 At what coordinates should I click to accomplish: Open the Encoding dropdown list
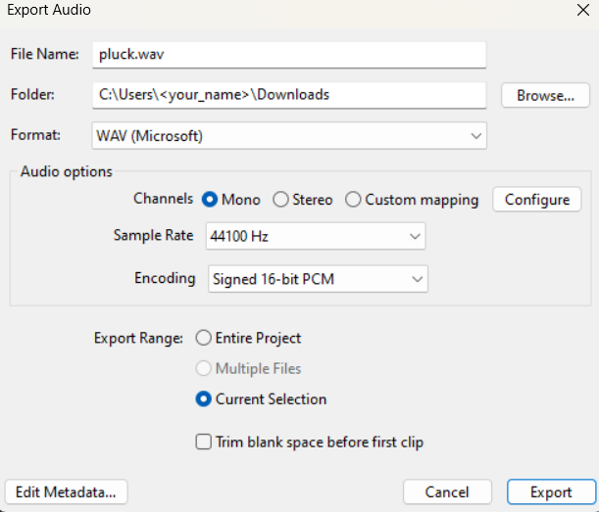pos(318,279)
